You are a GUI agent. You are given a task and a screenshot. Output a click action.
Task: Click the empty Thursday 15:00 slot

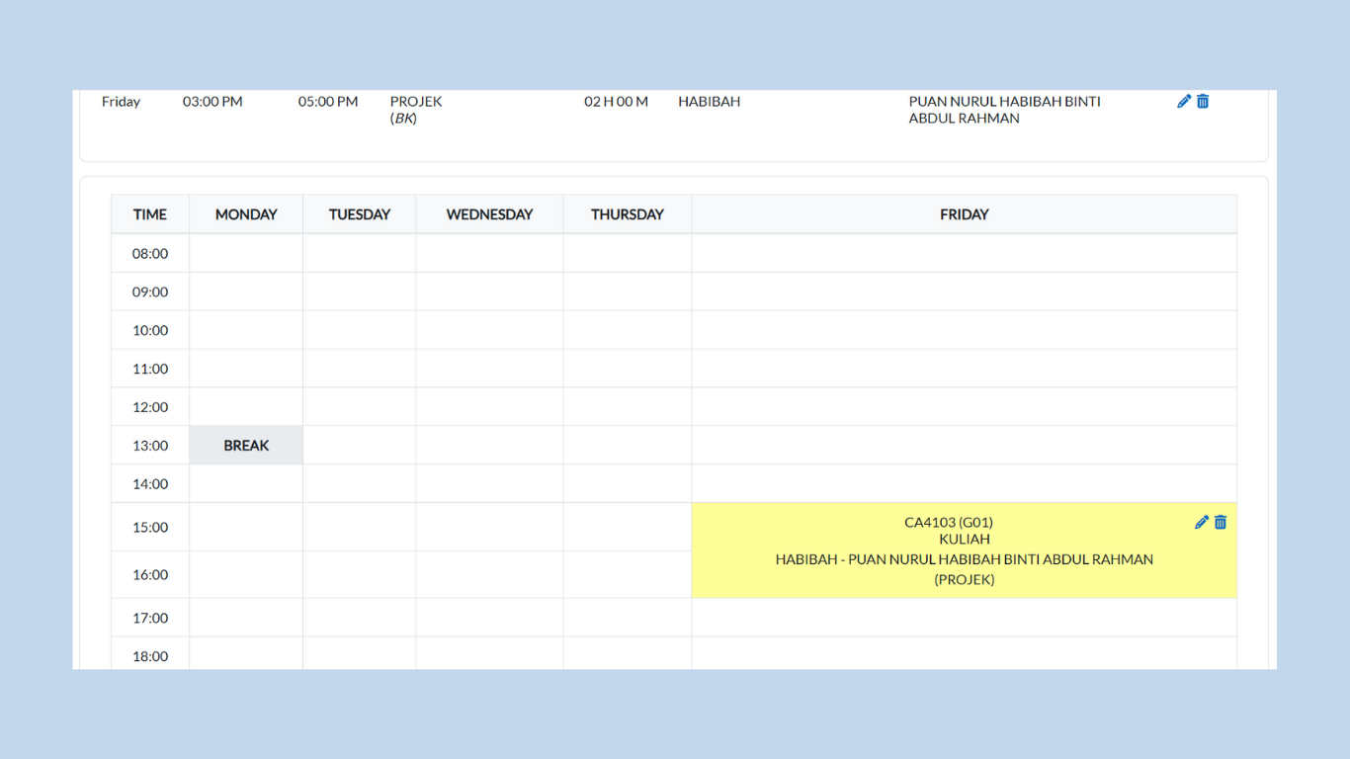pyautogui.click(x=627, y=527)
